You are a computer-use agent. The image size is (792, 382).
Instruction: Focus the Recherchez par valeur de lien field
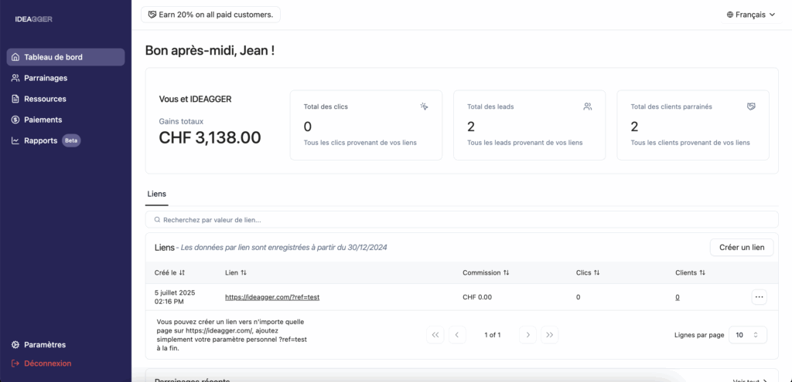[x=462, y=220]
